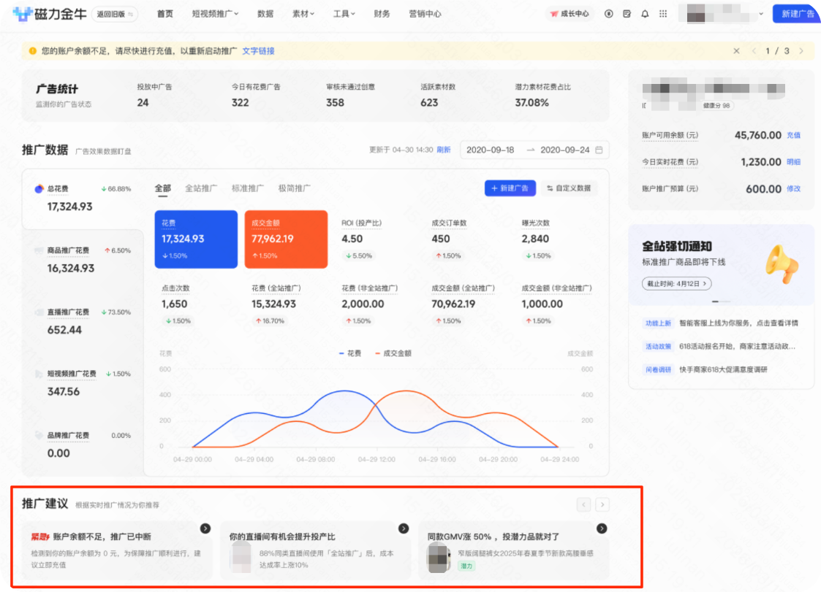
Task: Open the feedback edit icon in top bar
Action: pyautogui.click(x=627, y=14)
